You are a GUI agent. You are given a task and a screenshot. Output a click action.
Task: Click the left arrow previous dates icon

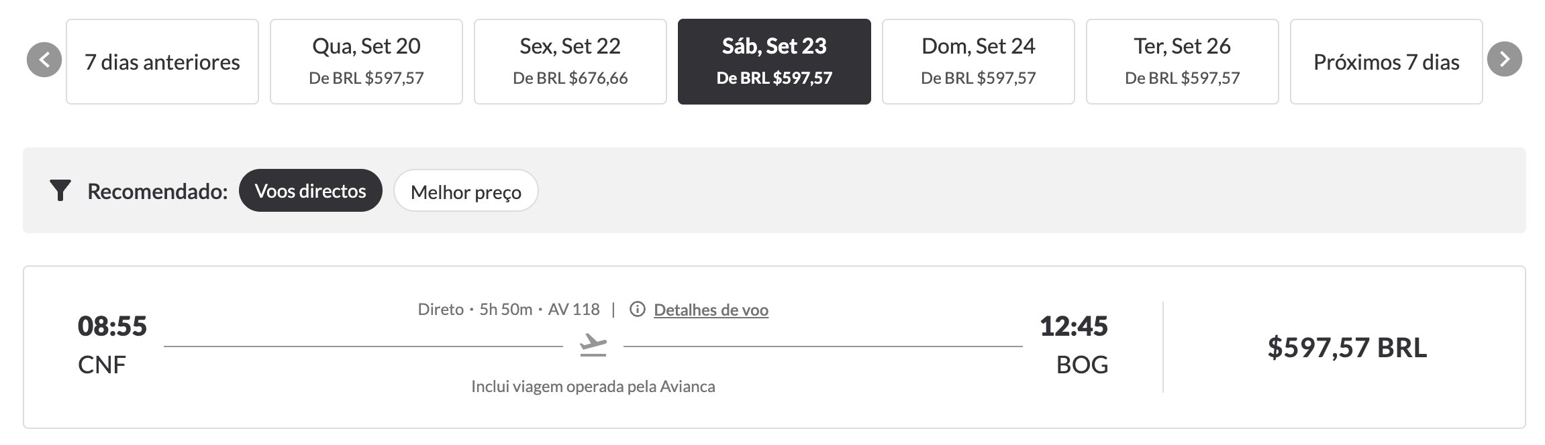tap(44, 60)
